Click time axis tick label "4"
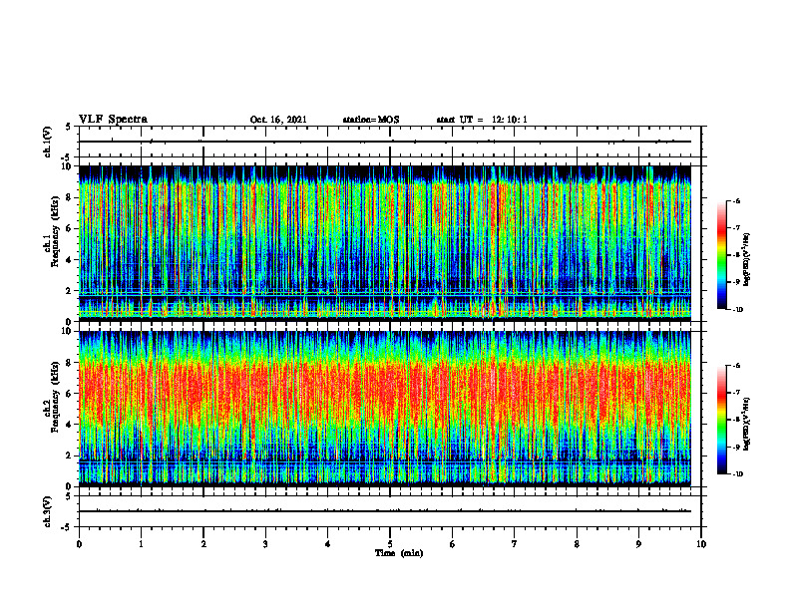 (328, 544)
